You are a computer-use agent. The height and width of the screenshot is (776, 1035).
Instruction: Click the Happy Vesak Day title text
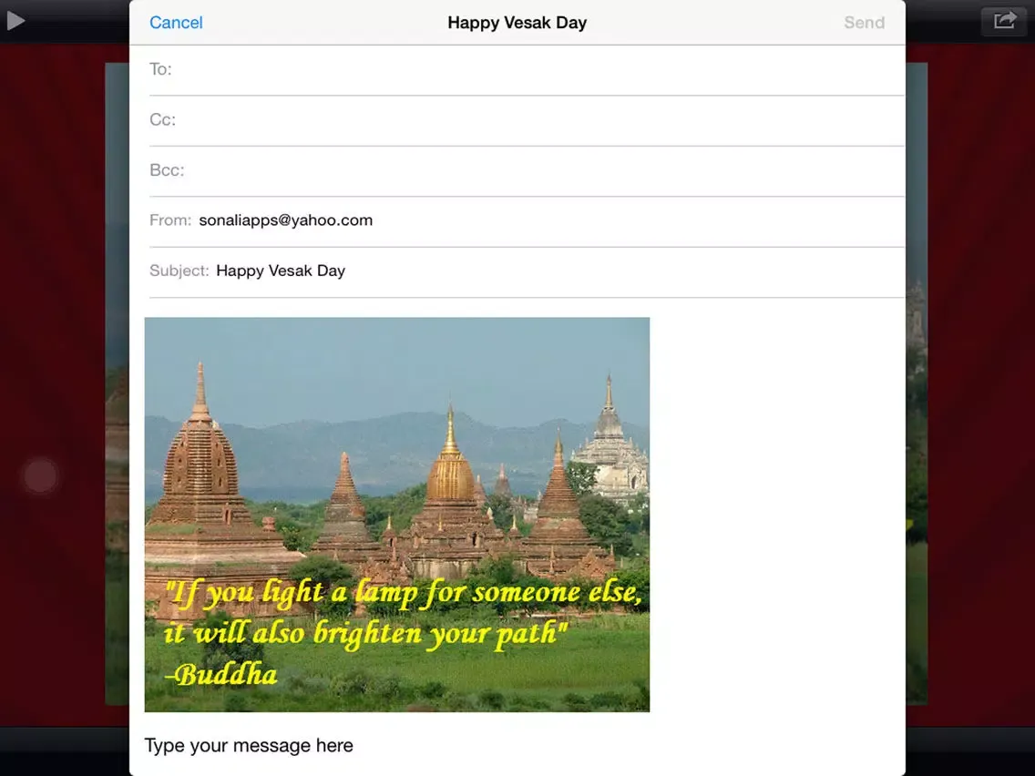coord(517,23)
